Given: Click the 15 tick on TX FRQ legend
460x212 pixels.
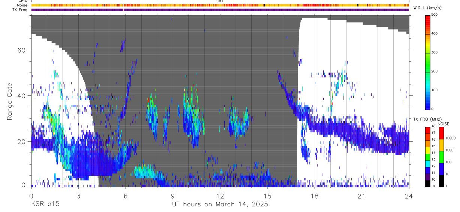Looking at the screenshot, I should (433, 146).
